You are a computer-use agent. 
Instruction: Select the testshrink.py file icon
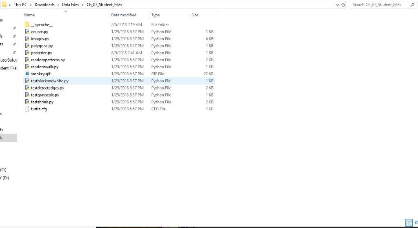[27, 102]
